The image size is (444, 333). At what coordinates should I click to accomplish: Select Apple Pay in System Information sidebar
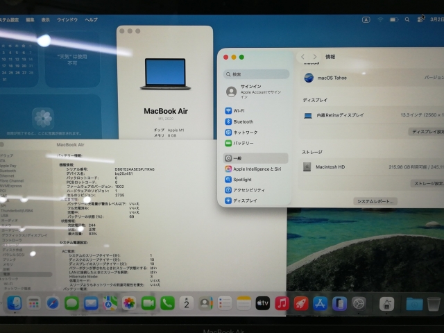8,166
